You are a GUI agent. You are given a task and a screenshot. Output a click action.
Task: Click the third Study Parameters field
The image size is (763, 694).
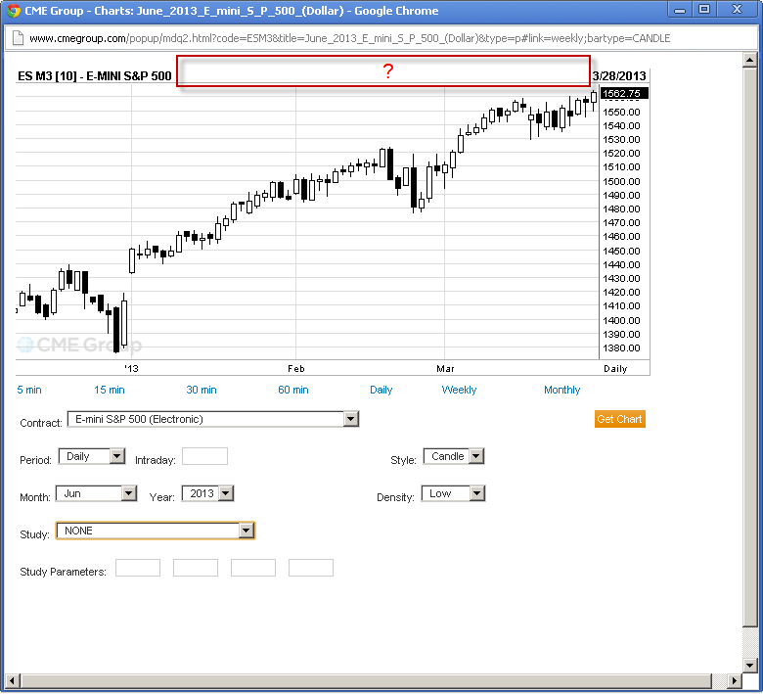[253, 568]
